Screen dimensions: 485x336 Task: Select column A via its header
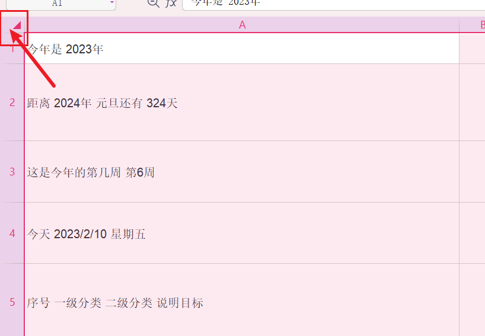pos(242,25)
